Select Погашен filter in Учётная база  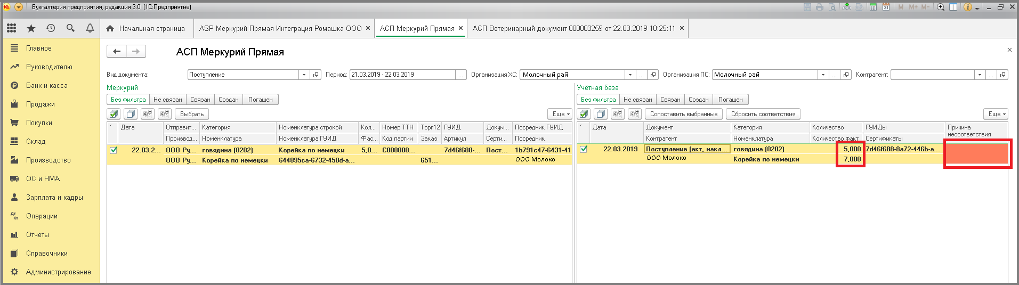click(731, 100)
